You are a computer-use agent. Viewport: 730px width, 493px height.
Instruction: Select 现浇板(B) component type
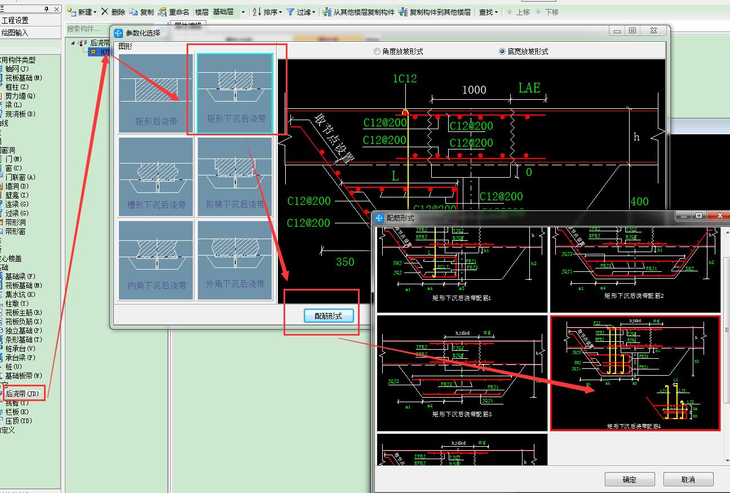click(x=20, y=114)
